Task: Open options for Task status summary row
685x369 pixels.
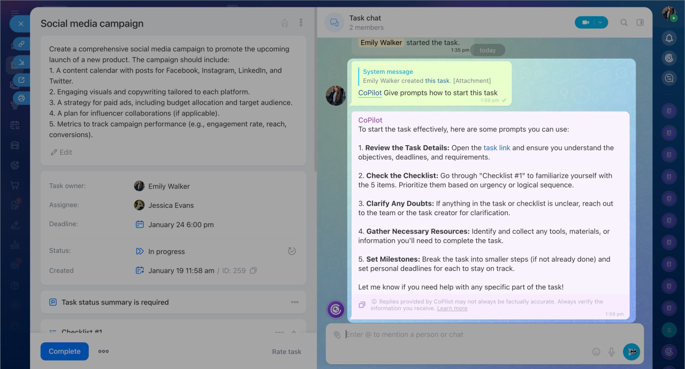Action: 294,302
